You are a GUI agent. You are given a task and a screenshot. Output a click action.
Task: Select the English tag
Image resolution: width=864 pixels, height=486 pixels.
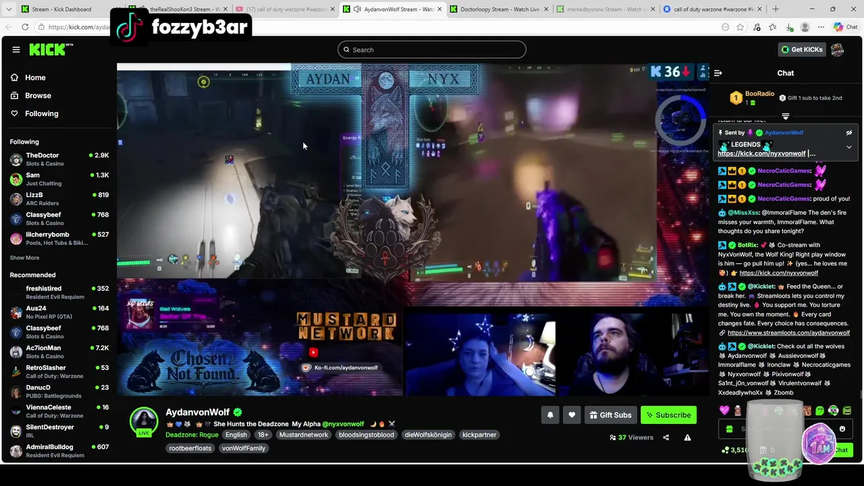[236, 435]
